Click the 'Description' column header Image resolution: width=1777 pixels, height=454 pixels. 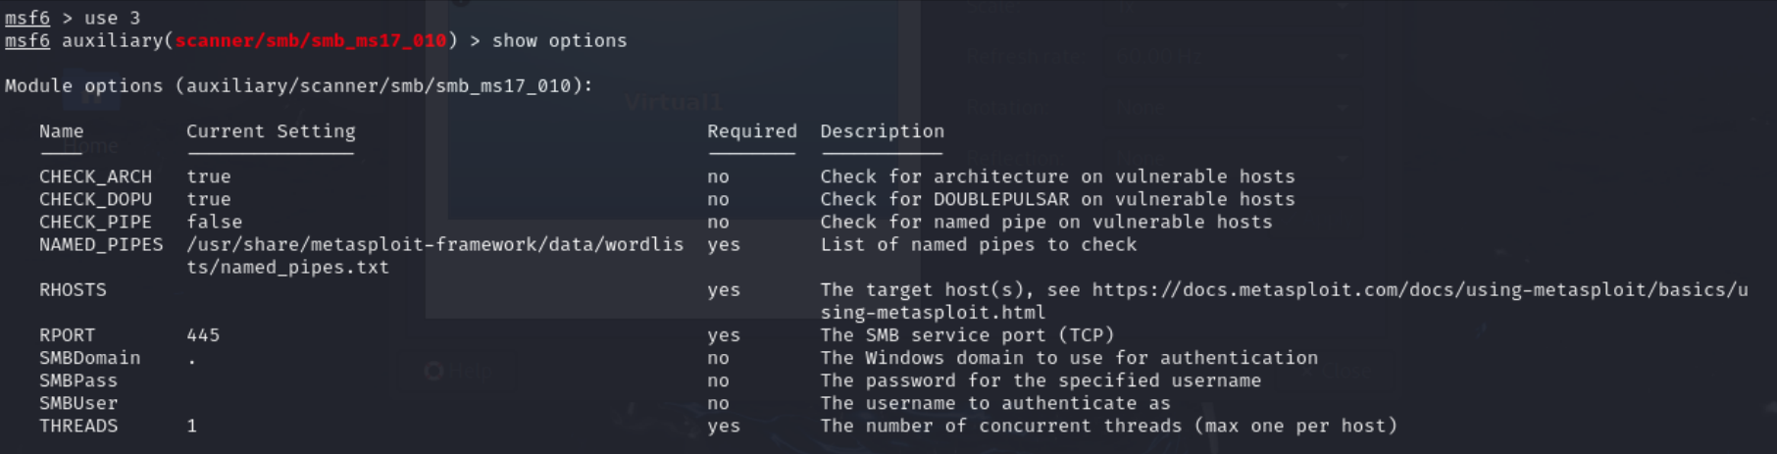882,130
